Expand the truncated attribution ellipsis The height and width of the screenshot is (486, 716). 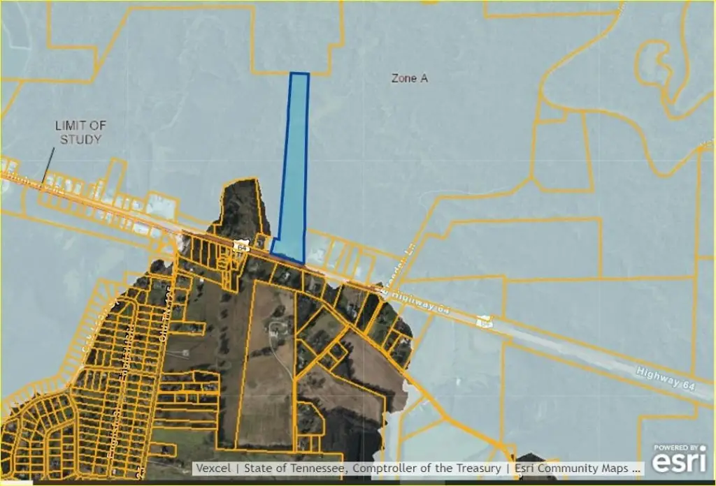(x=636, y=468)
